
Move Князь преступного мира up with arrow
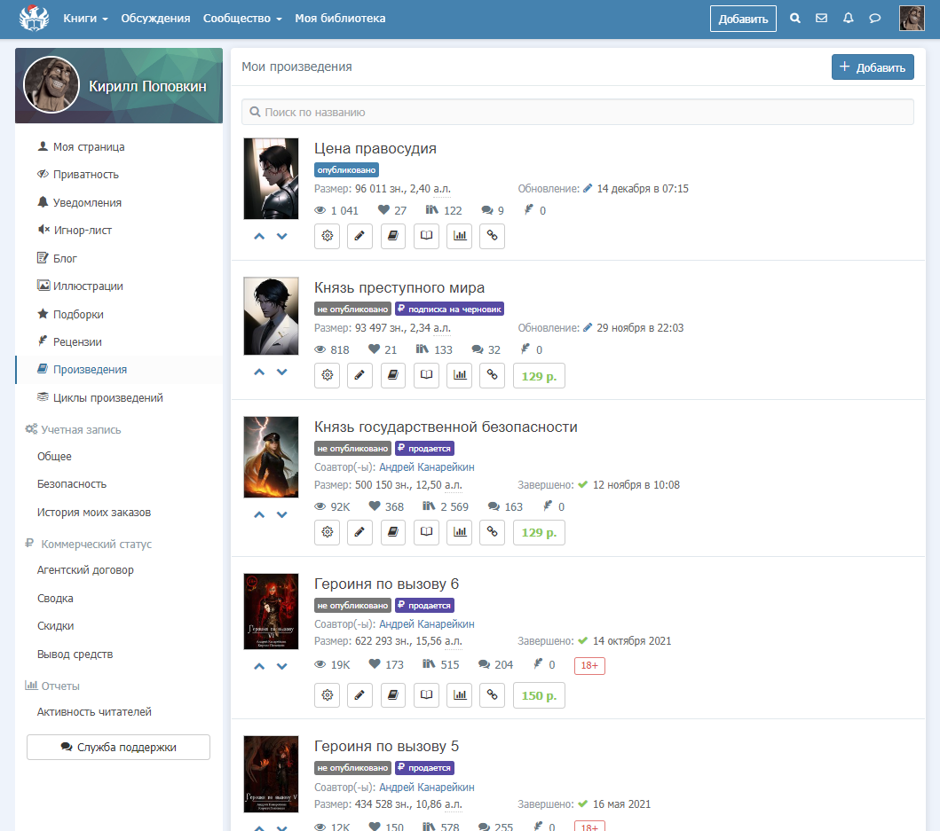click(x=259, y=372)
